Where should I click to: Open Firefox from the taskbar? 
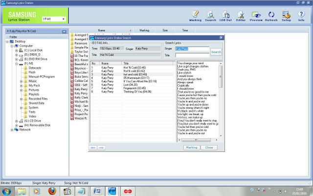coord(52,191)
